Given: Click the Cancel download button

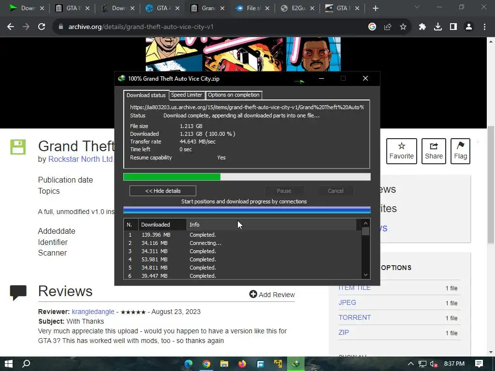Looking at the screenshot, I should pyautogui.click(x=335, y=191).
